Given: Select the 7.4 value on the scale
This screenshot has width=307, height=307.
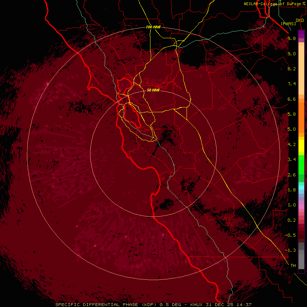Looking at the screenshot, I should tap(292, 84).
